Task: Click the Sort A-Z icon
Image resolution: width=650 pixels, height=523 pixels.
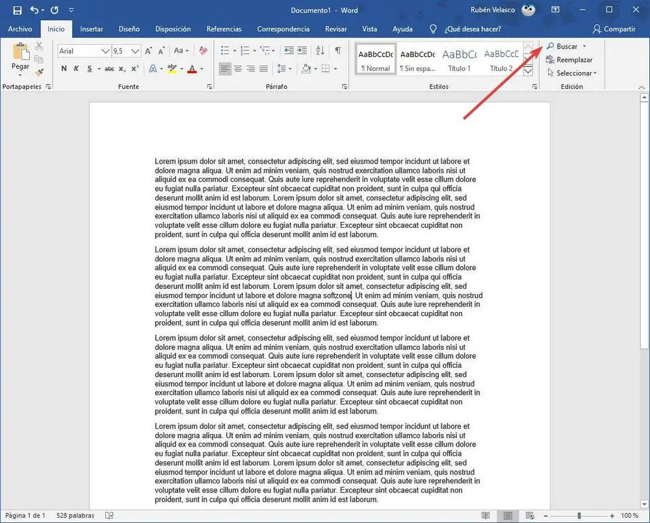Action: [320, 51]
